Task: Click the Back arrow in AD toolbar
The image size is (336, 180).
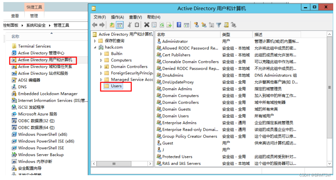Action: click(x=95, y=25)
